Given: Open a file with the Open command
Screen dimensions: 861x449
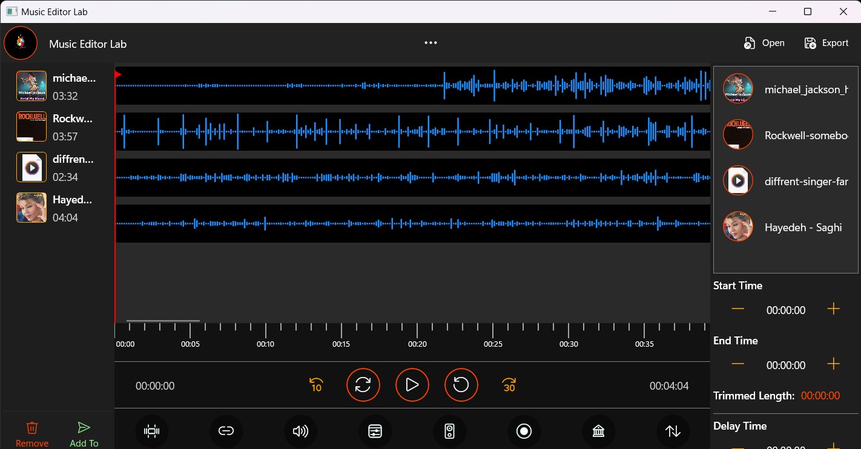Looking at the screenshot, I should [764, 42].
